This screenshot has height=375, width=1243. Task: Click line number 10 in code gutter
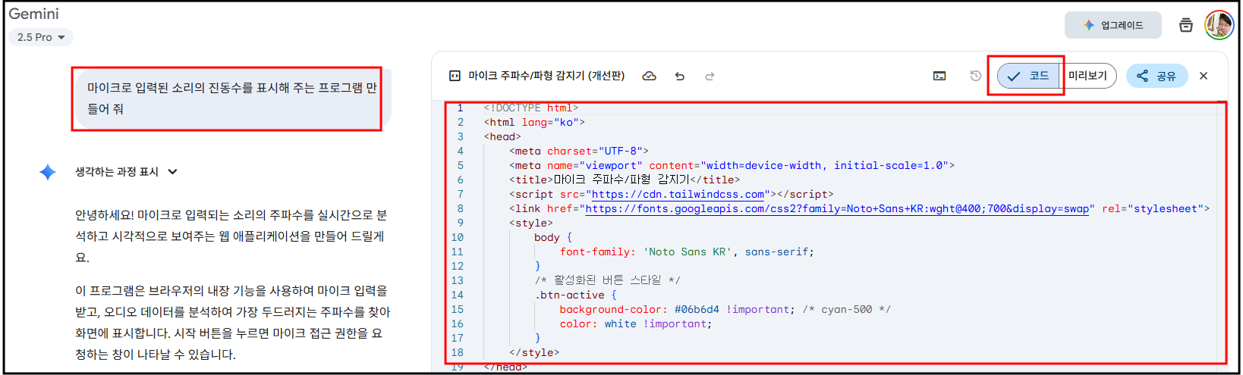[457, 238]
